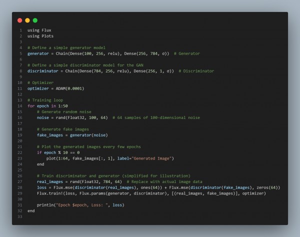Click 'for epoch in 1:50' line
The image size is (300, 237).
47,106
